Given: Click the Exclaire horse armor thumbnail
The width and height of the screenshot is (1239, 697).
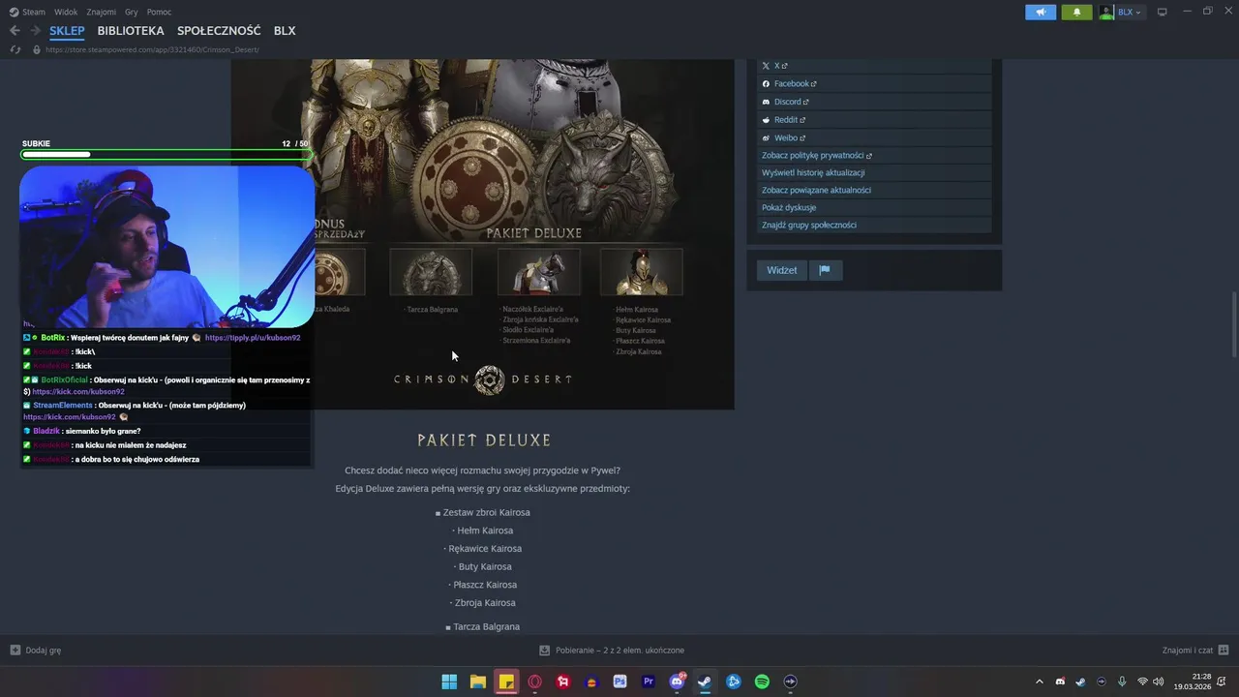Looking at the screenshot, I should [x=539, y=272].
